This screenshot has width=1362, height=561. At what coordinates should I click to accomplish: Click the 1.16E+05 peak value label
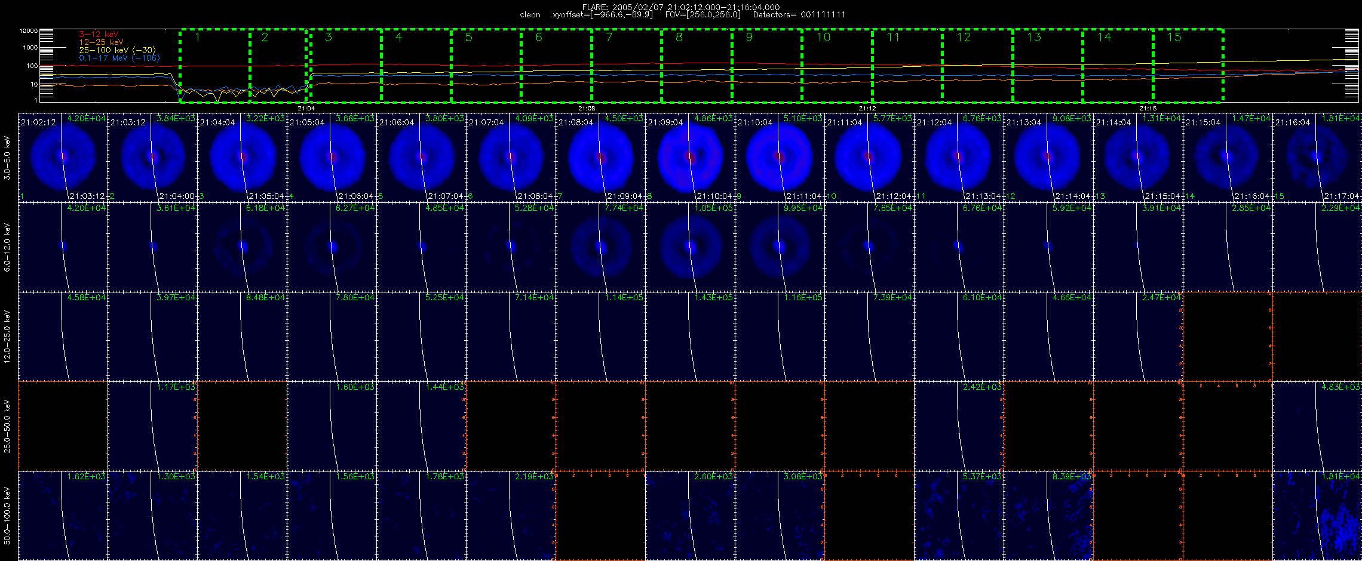[803, 298]
